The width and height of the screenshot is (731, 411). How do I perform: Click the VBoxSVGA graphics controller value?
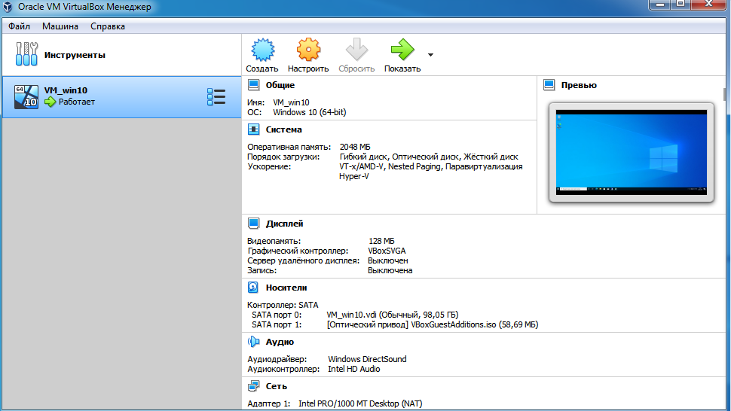click(x=387, y=251)
